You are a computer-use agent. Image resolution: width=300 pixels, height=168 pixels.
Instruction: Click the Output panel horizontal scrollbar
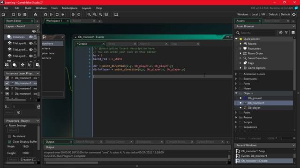72,163
